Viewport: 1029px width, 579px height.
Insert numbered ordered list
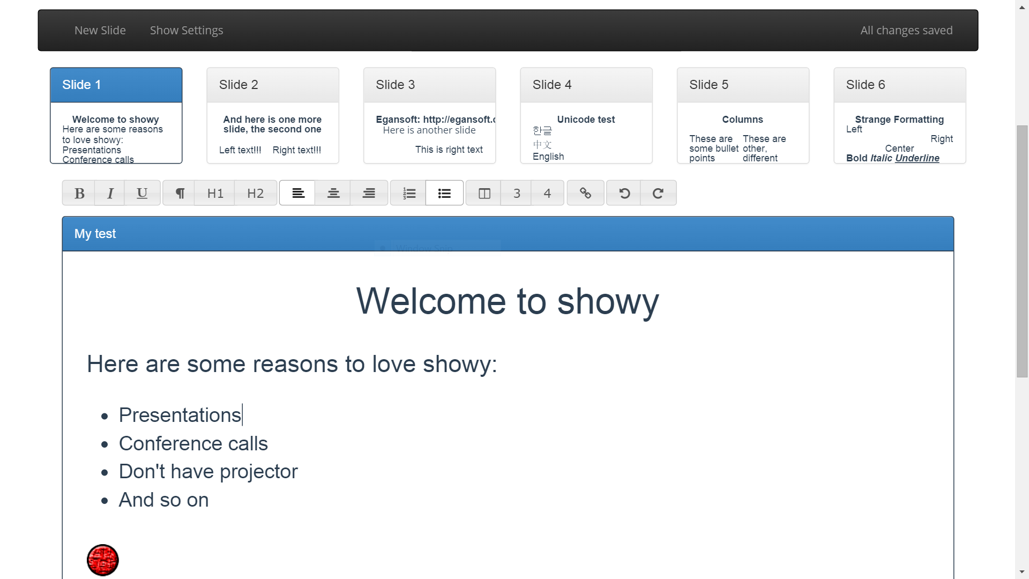pyautogui.click(x=409, y=193)
